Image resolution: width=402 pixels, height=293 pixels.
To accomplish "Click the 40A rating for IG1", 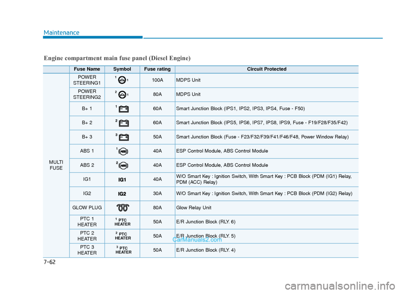I will [x=157, y=180].
